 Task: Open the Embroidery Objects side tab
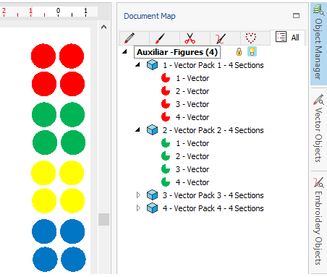pos(318,222)
